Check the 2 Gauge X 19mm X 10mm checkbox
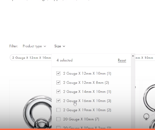This screenshot has width=155, height=130. [58, 110]
